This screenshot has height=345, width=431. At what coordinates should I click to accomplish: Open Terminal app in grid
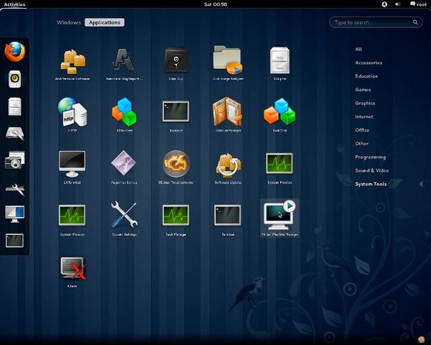tap(227, 216)
